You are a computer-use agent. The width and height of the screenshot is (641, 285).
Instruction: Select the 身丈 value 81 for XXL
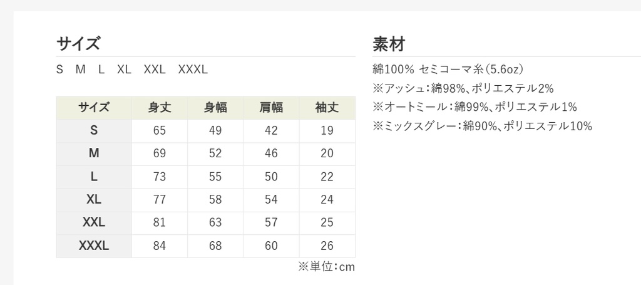coord(159,223)
